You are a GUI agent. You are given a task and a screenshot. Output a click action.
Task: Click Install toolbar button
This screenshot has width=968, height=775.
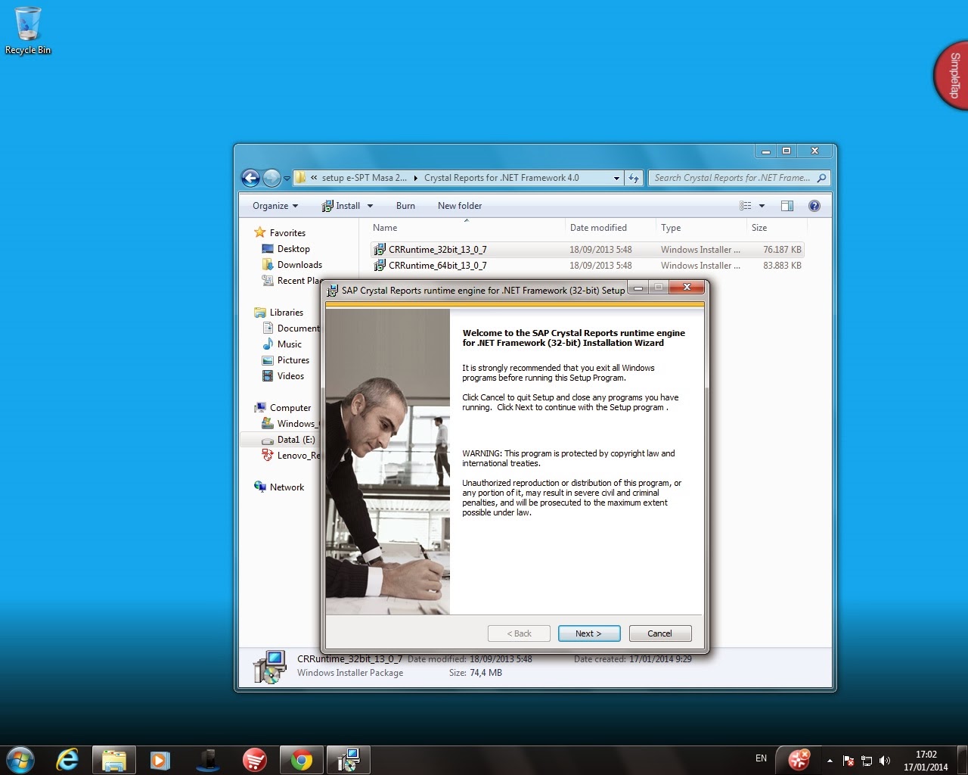pyautogui.click(x=340, y=206)
